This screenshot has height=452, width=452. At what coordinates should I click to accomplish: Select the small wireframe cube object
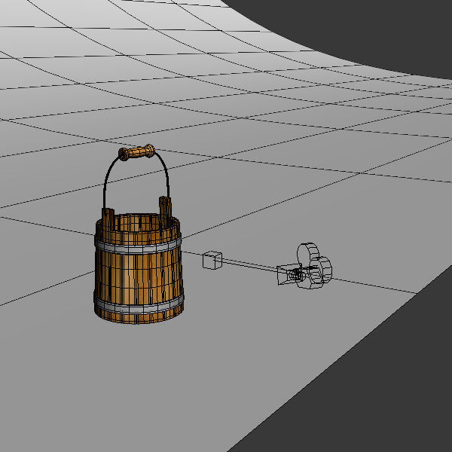click(x=212, y=260)
